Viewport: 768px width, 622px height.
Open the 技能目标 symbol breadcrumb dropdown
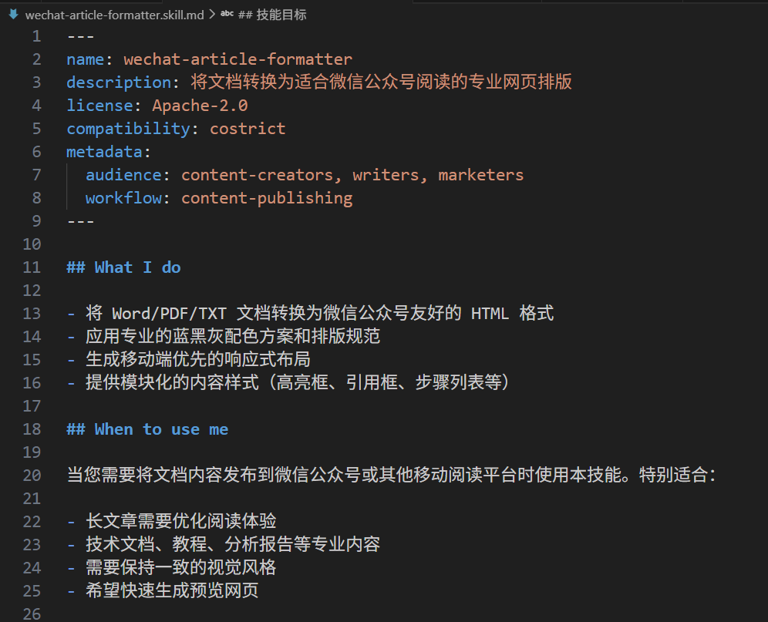[274, 15]
